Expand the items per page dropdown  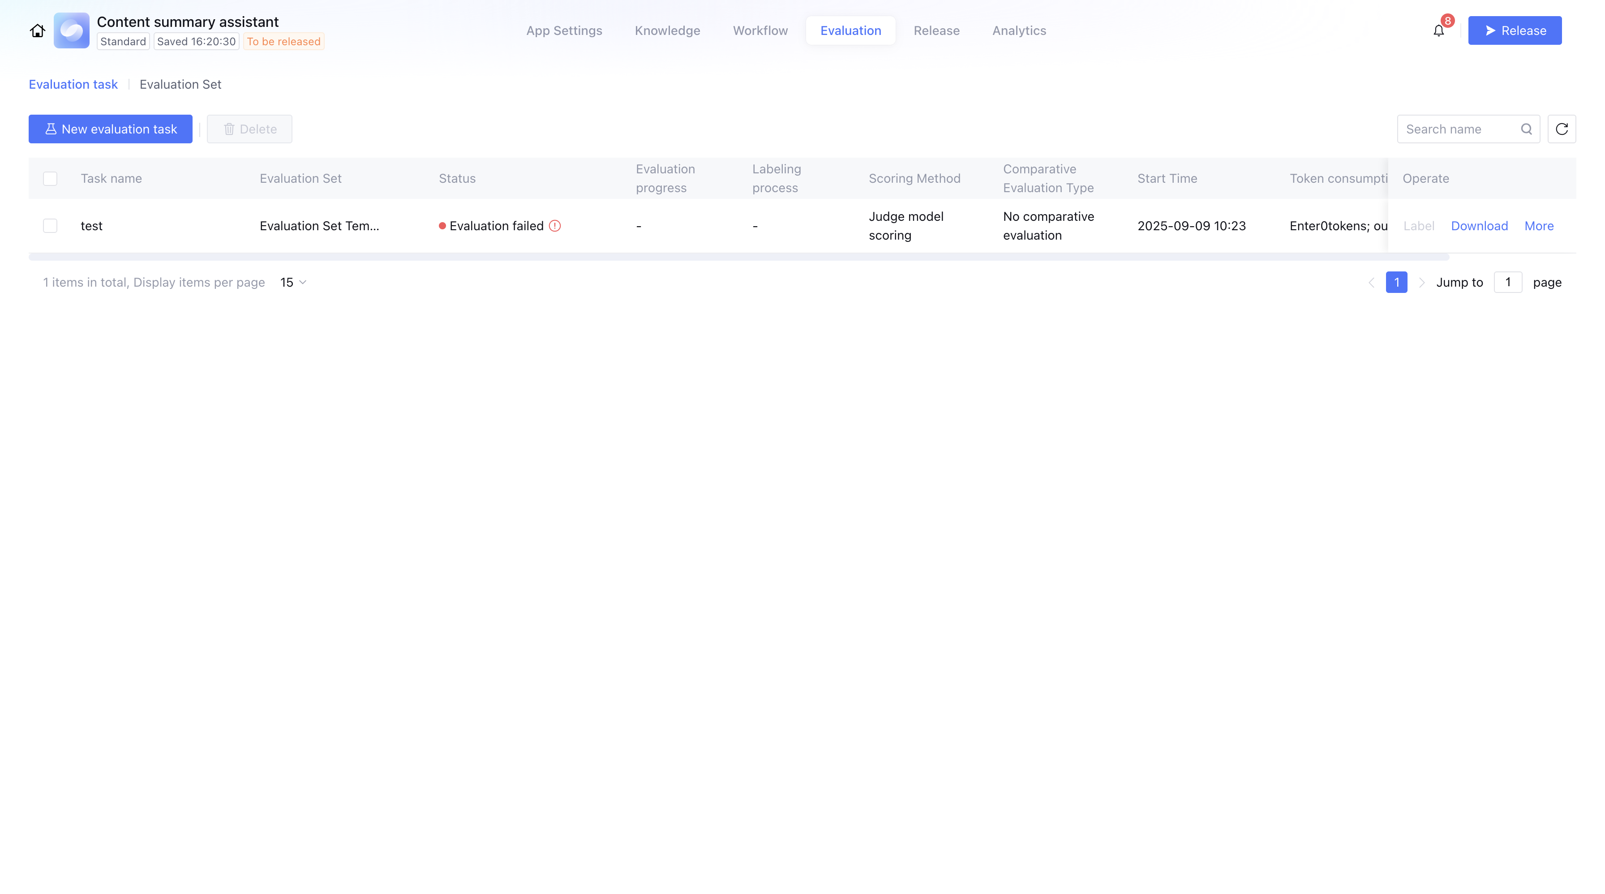(293, 282)
